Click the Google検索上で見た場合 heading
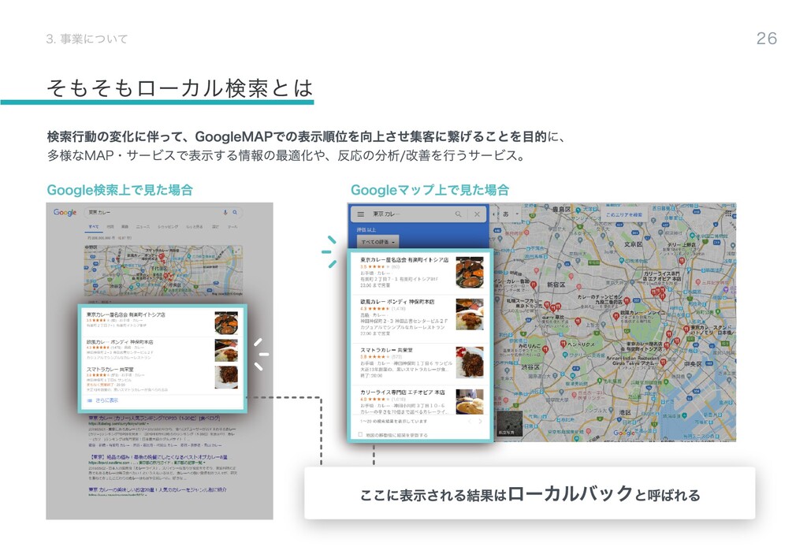Viewport: 807px width, 558px height. [120, 190]
